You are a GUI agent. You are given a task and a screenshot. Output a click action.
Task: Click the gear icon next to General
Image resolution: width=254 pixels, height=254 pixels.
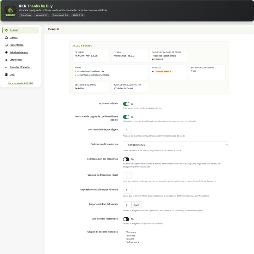[6, 30]
